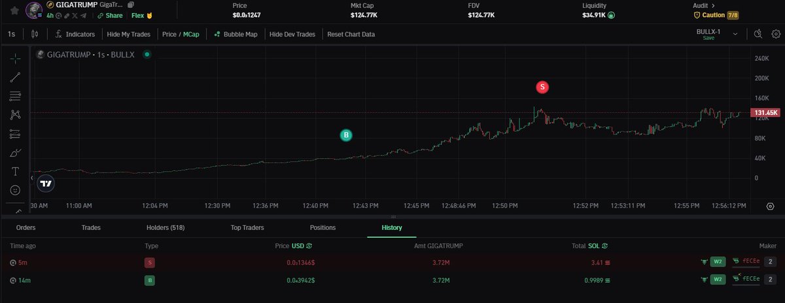Change the candlestick chart style
The width and height of the screenshot is (785, 303).
coord(35,35)
